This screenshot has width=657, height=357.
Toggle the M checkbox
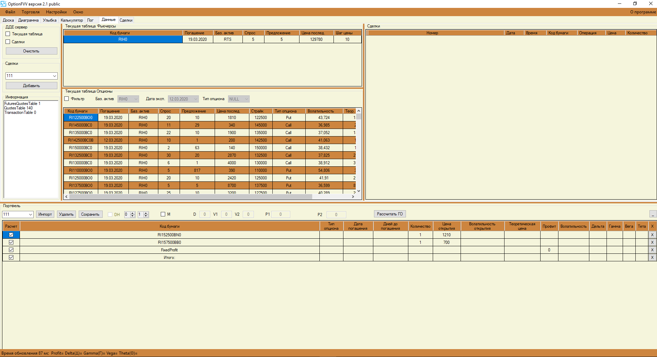(163, 214)
